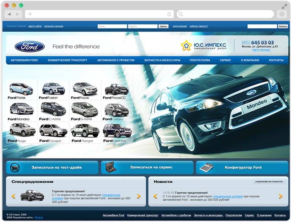291x222 pixels.
Task: Open the Автомобили с пробегом menu
Action: pyautogui.click(x=116, y=60)
